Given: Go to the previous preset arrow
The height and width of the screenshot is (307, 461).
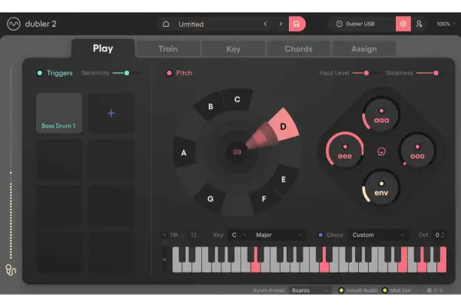Looking at the screenshot, I should (265, 24).
